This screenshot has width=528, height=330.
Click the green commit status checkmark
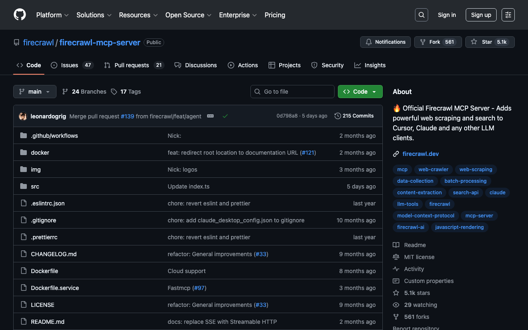[x=225, y=116]
